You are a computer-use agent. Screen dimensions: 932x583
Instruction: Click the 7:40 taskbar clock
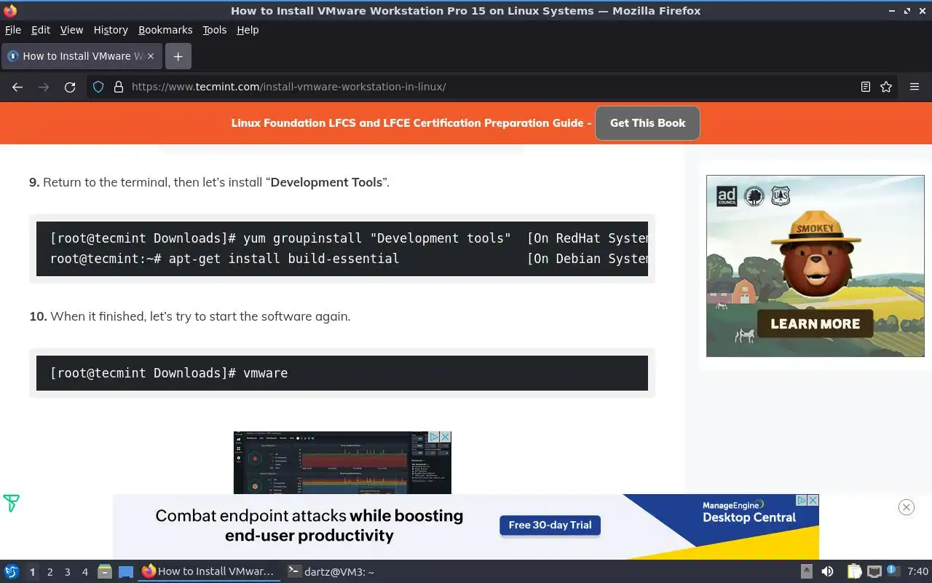(x=918, y=572)
